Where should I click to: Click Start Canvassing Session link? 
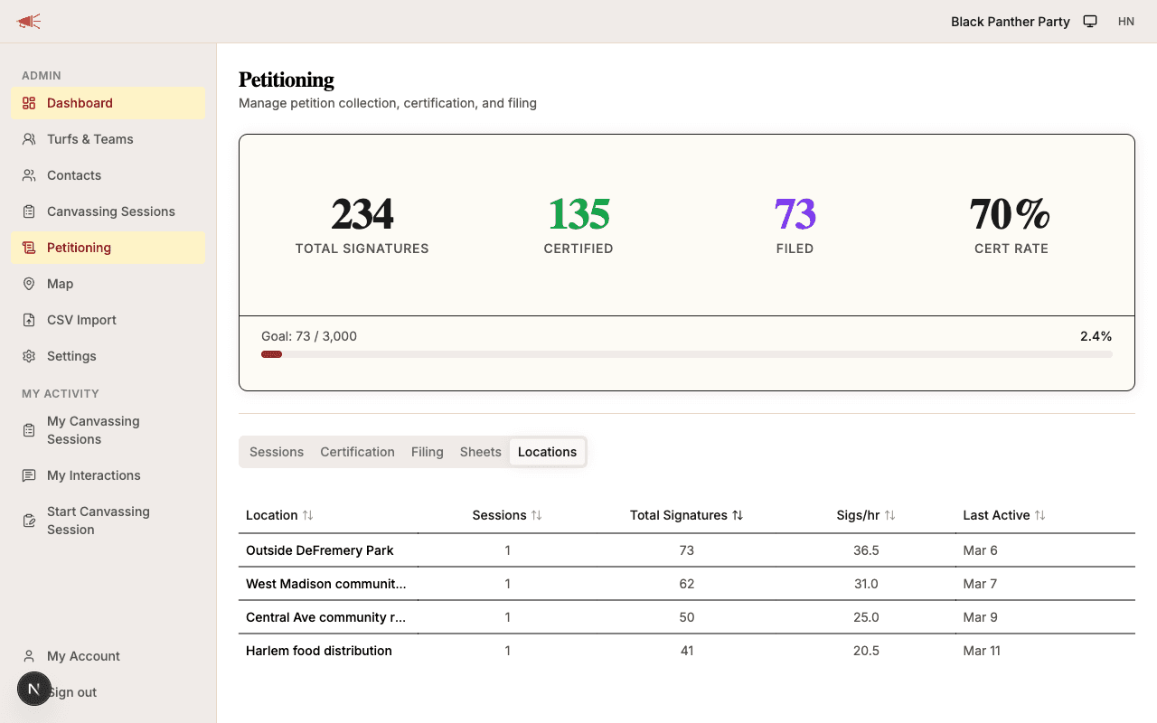point(108,521)
